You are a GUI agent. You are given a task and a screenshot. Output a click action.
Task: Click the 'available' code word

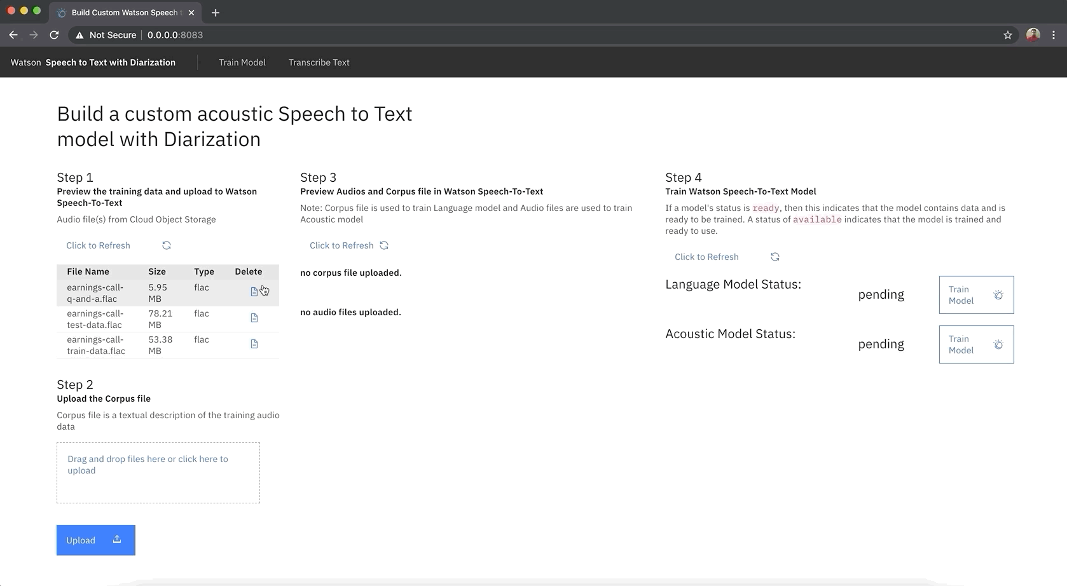[x=817, y=219]
